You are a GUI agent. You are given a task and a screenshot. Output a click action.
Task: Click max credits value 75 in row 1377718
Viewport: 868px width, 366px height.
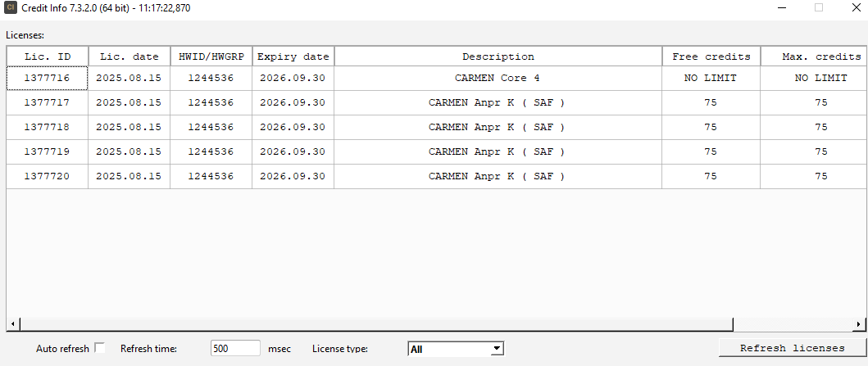[814, 127]
